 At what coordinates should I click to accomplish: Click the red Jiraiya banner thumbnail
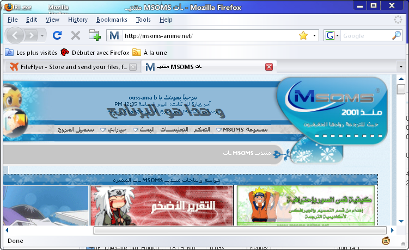coord(161,205)
